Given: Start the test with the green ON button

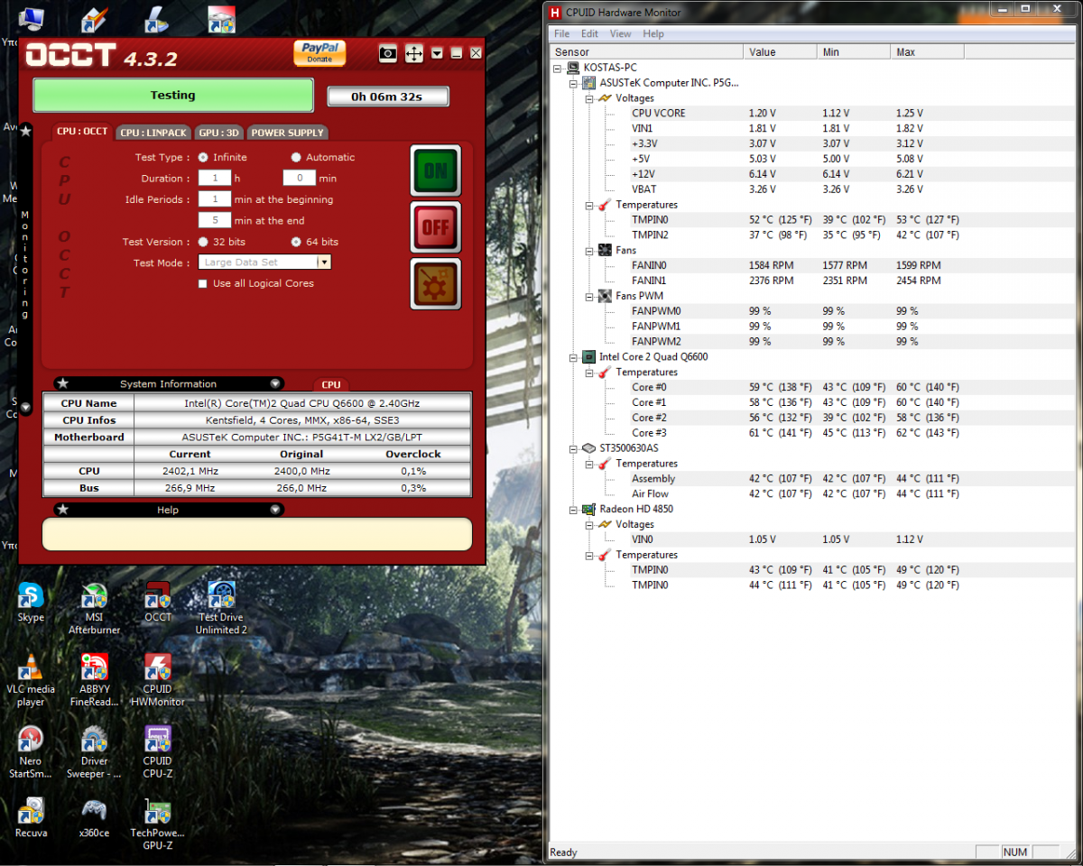Looking at the screenshot, I should [436, 170].
